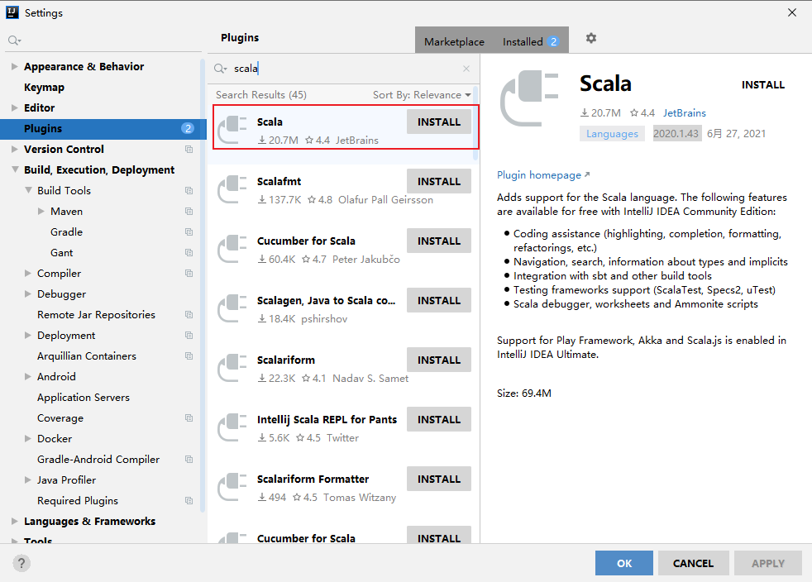This screenshot has width=812, height=582.
Task: Collapse the Build Tools node
Action: coord(28,190)
